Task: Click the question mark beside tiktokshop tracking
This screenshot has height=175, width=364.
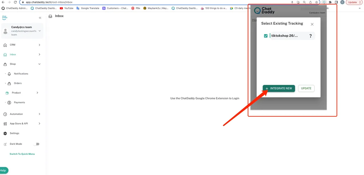Action: tap(311, 36)
